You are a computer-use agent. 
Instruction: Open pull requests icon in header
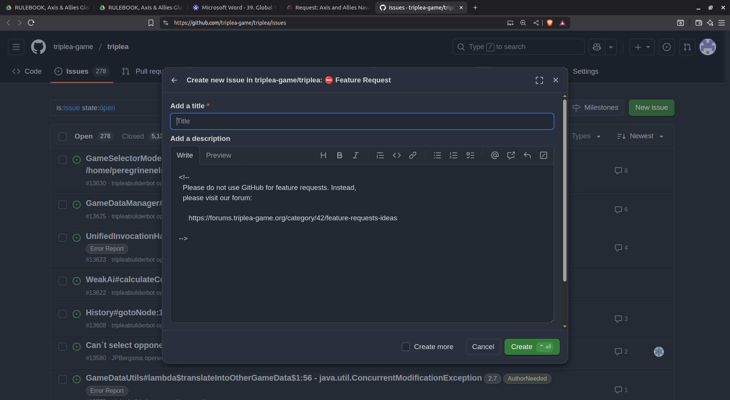pyautogui.click(x=687, y=47)
